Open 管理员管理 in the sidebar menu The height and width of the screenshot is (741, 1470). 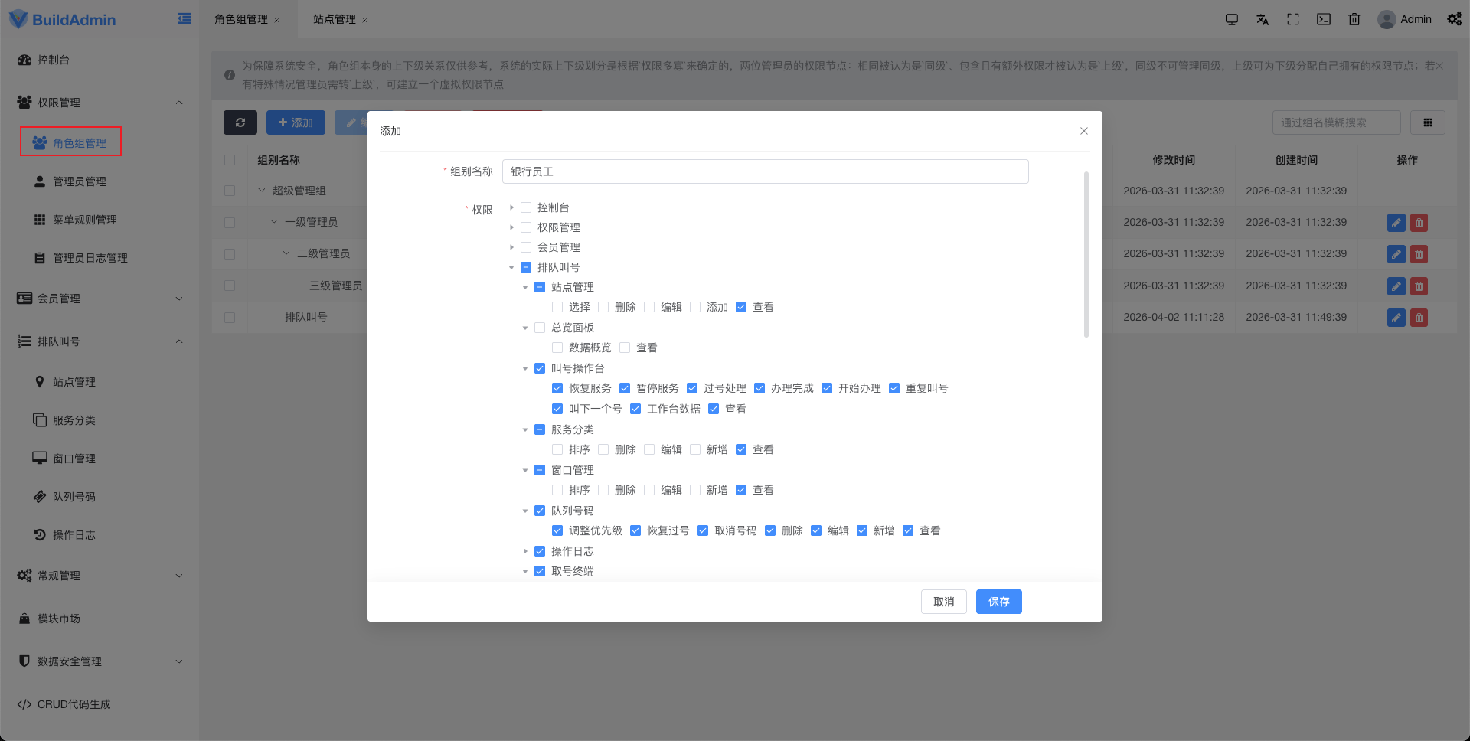tap(100, 181)
